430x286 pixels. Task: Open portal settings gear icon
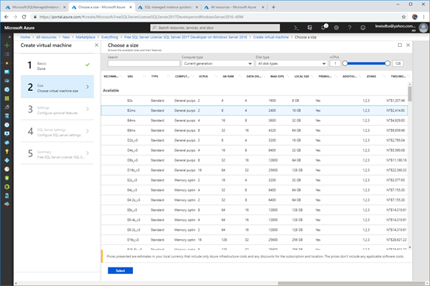click(336, 28)
